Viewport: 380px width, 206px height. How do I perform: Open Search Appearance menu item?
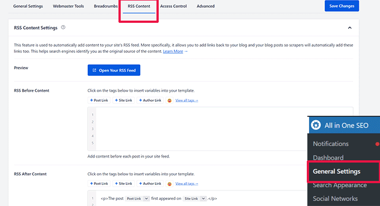[x=340, y=185]
